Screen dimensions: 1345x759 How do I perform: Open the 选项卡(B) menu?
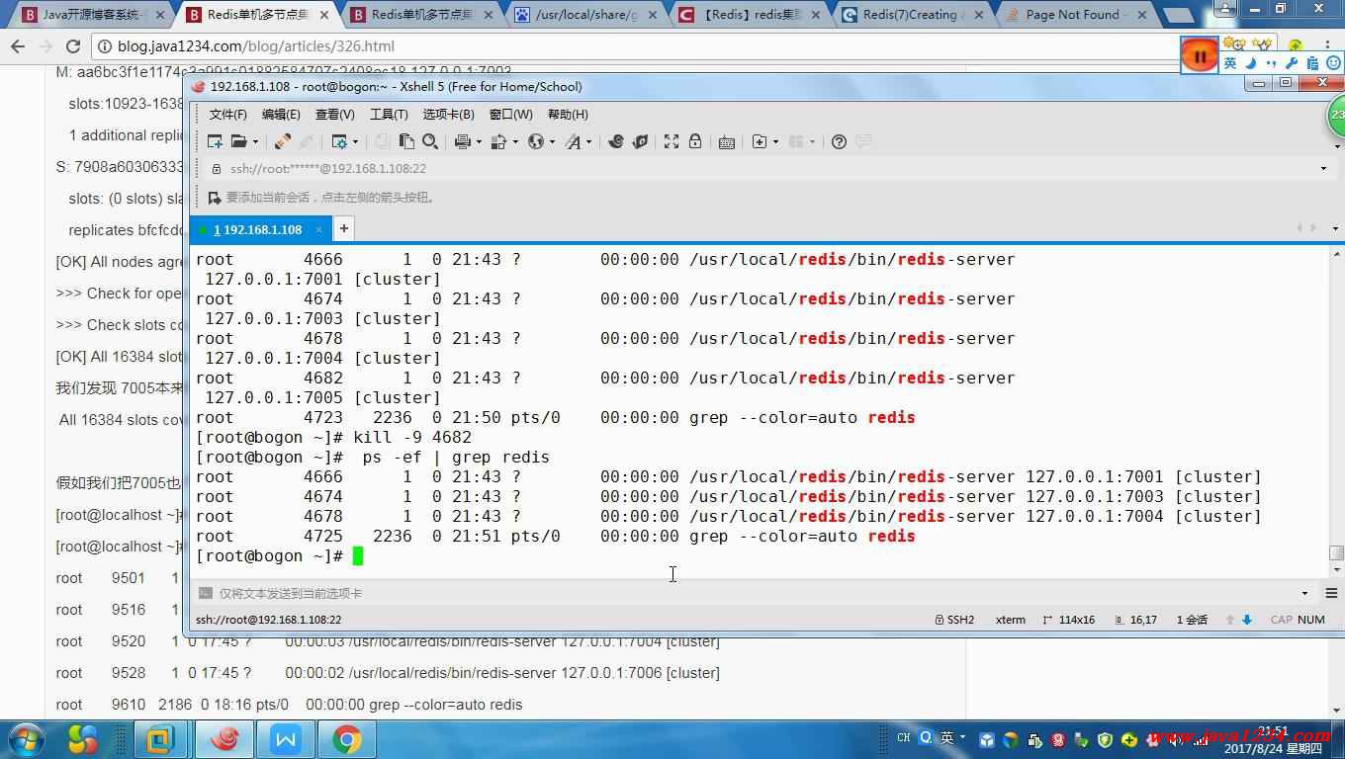click(448, 115)
